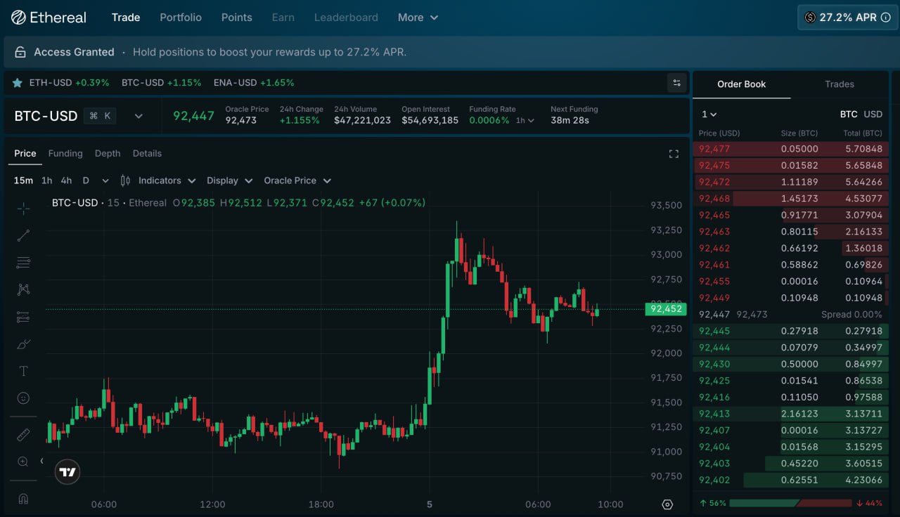Open the Depth chart tab

[x=108, y=153]
